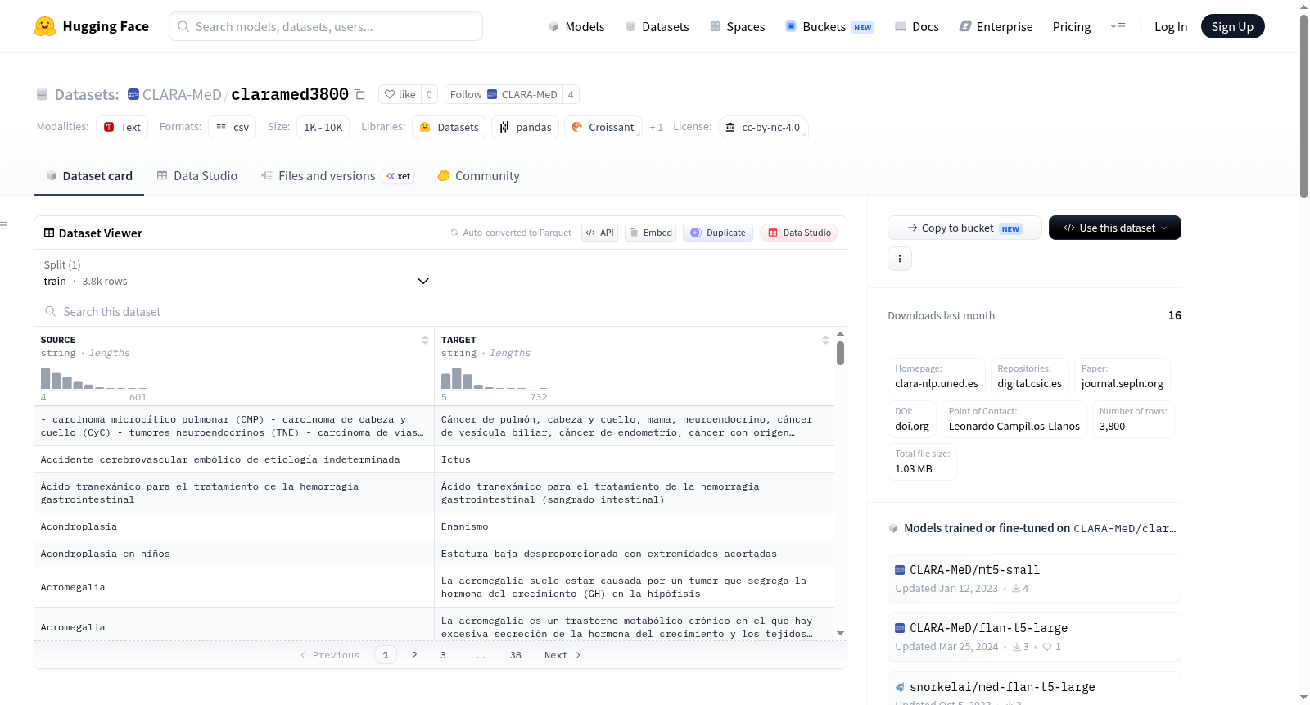Image resolution: width=1310 pixels, height=705 pixels.
Task: Click Copy to bucket button
Action: [964, 228]
